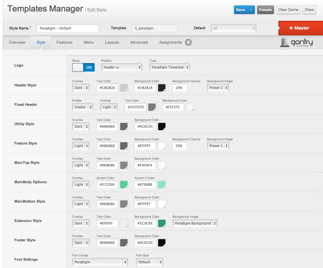Open the Fixed Header Enable dropdown

coord(82,107)
